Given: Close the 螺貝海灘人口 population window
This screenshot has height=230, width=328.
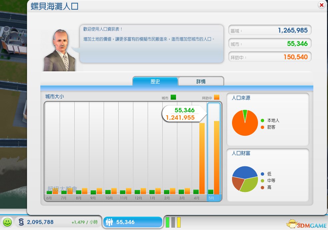Looking at the screenshot, I should pyautogui.click(x=322, y=5).
